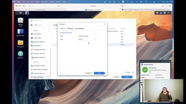Show Safari tab overview icon
This screenshot has width=186, height=104.
170,6
